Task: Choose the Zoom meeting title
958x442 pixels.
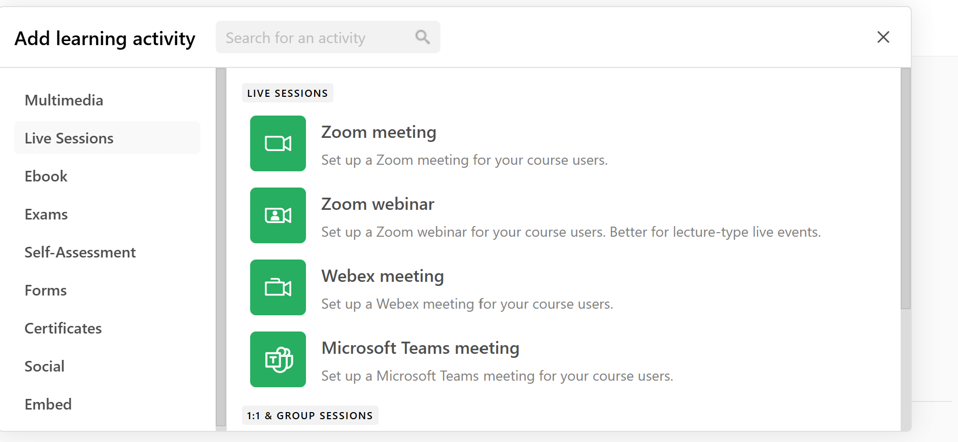Action: tap(379, 132)
